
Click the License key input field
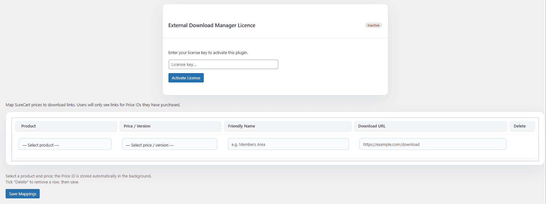[x=223, y=64]
